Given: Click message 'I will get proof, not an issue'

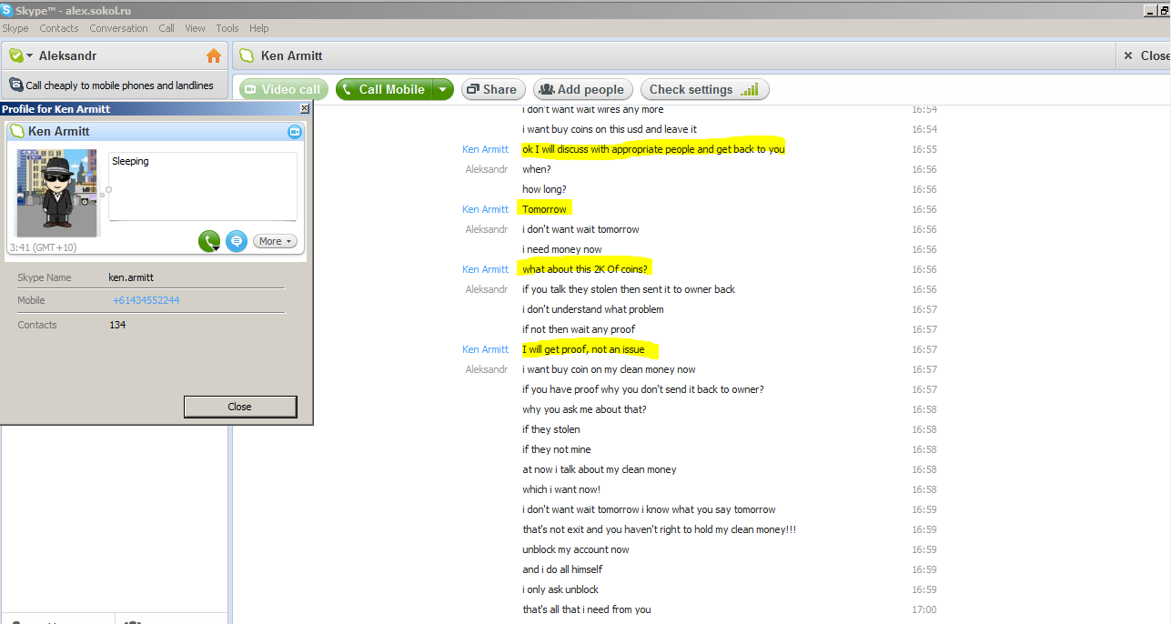Looking at the screenshot, I should pos(583,349).
